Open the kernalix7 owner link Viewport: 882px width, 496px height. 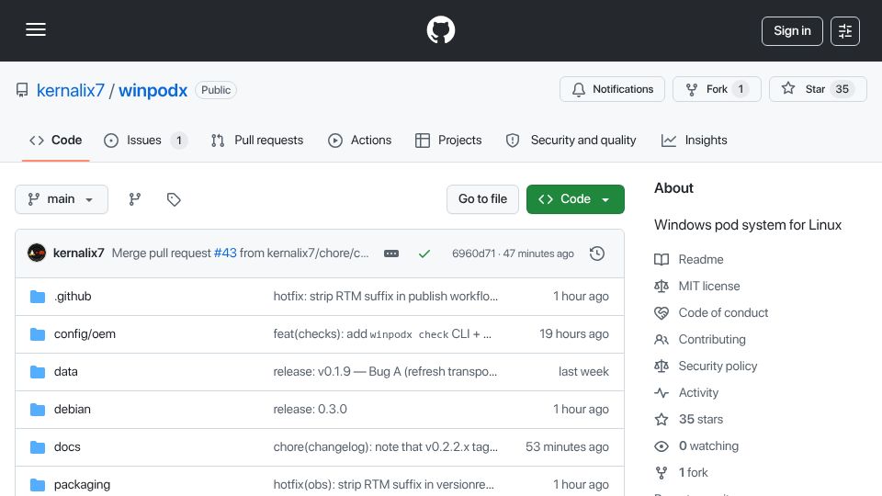[71, 90]
